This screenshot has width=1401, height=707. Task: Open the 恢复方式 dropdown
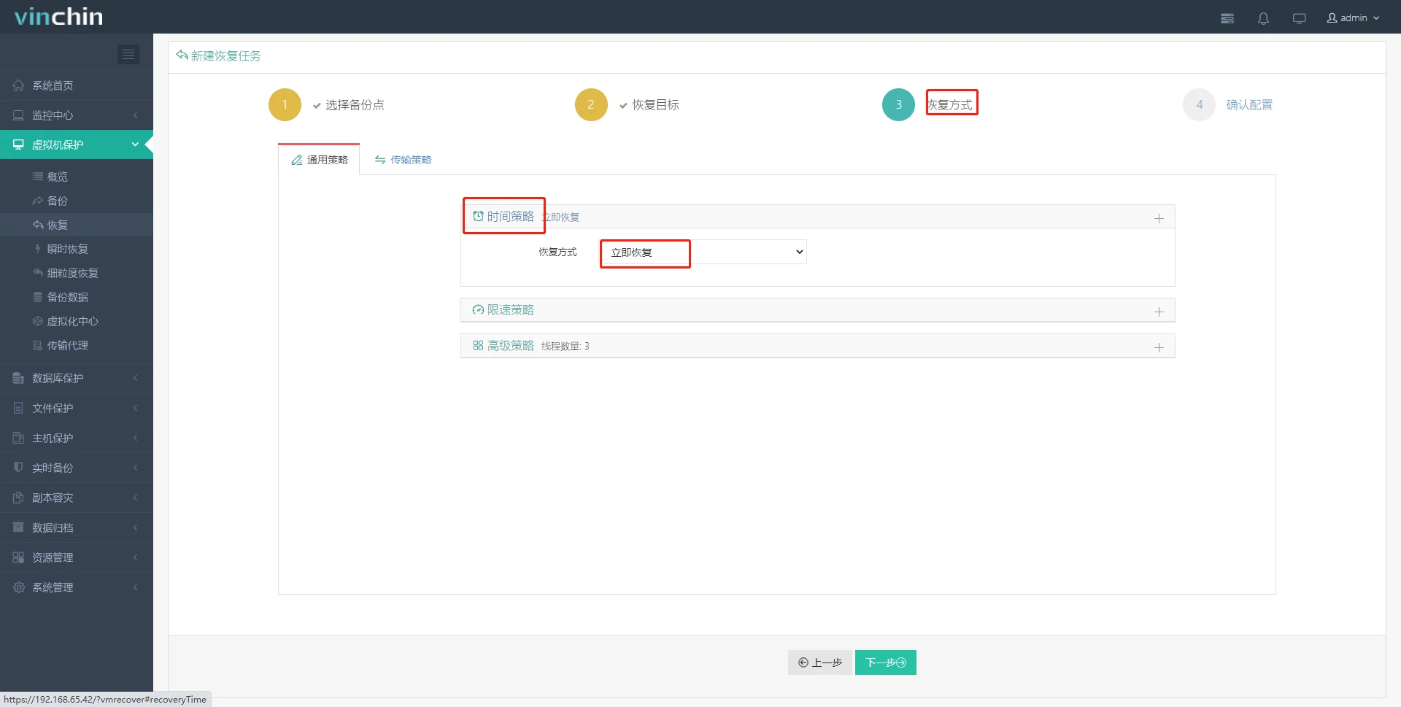(x=703, y=252)
